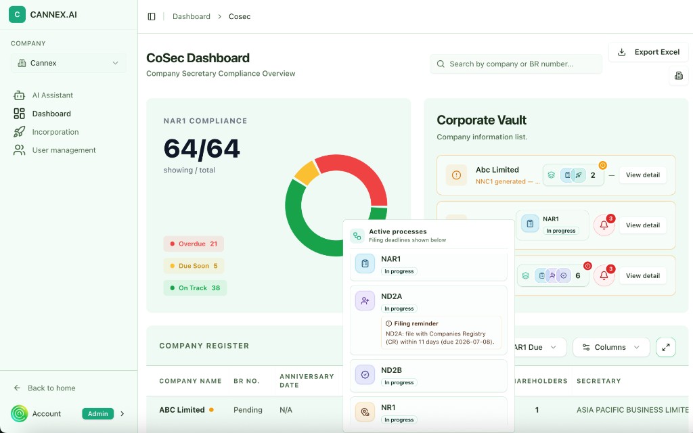Open the Columns dropdown

[x=611, y=347]
